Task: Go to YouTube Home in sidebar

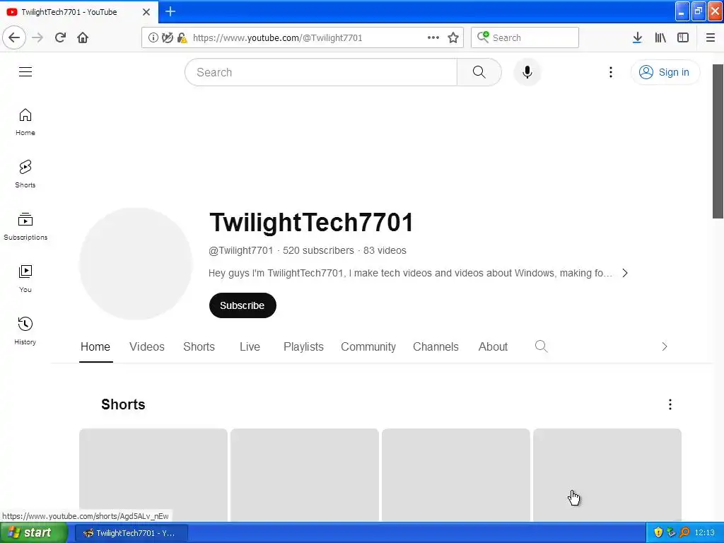Action: (x=25, y=122)
